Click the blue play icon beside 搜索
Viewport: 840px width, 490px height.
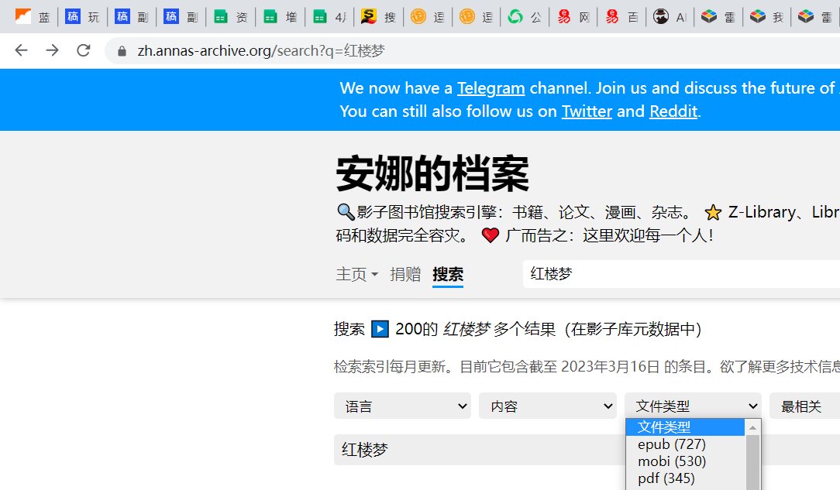380,328
